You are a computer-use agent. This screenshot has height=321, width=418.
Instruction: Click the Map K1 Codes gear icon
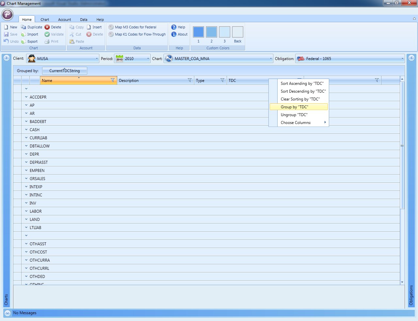(x=111, y=34)
